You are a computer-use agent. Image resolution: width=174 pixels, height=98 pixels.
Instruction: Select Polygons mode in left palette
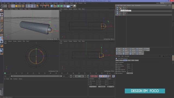2,31
